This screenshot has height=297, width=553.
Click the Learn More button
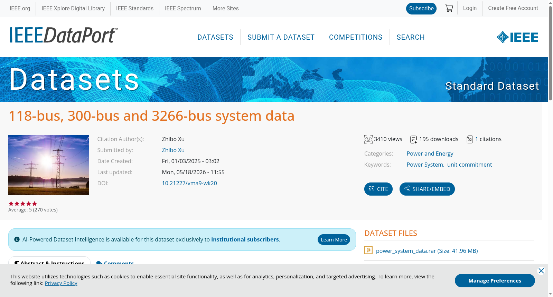point(334,240)
